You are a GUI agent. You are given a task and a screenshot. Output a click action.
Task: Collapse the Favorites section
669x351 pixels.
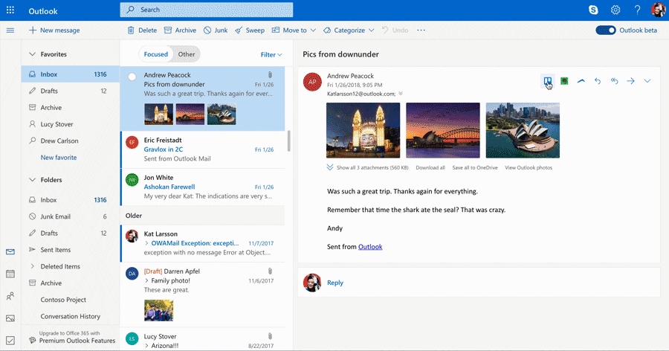[x=33, y=54]
